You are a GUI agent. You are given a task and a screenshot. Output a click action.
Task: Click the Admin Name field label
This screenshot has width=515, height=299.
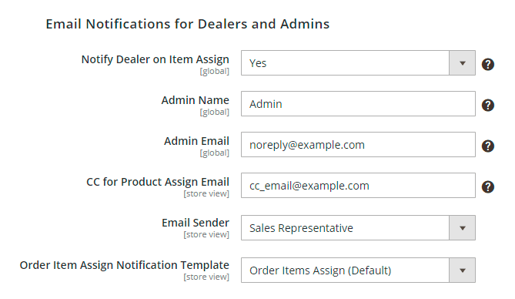point(195,100)
